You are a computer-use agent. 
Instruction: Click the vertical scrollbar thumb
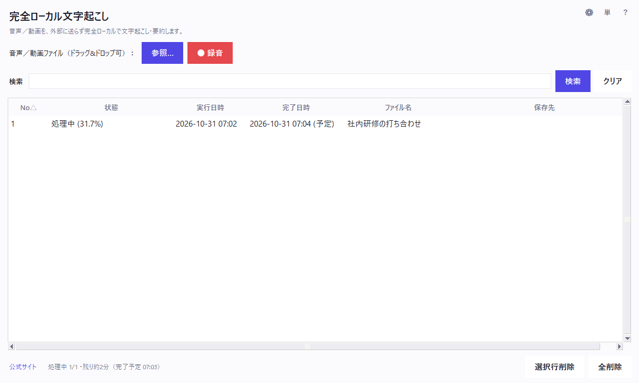(x=627, y=220)
